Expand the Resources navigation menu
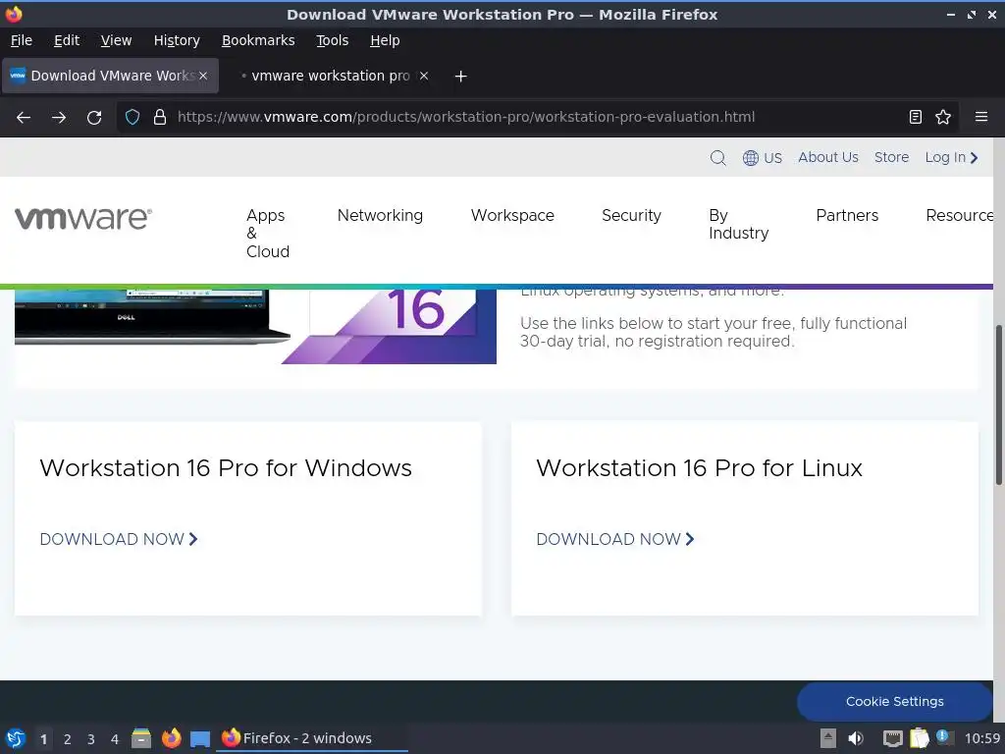The image size is (1005, 754). click(960, 215)
